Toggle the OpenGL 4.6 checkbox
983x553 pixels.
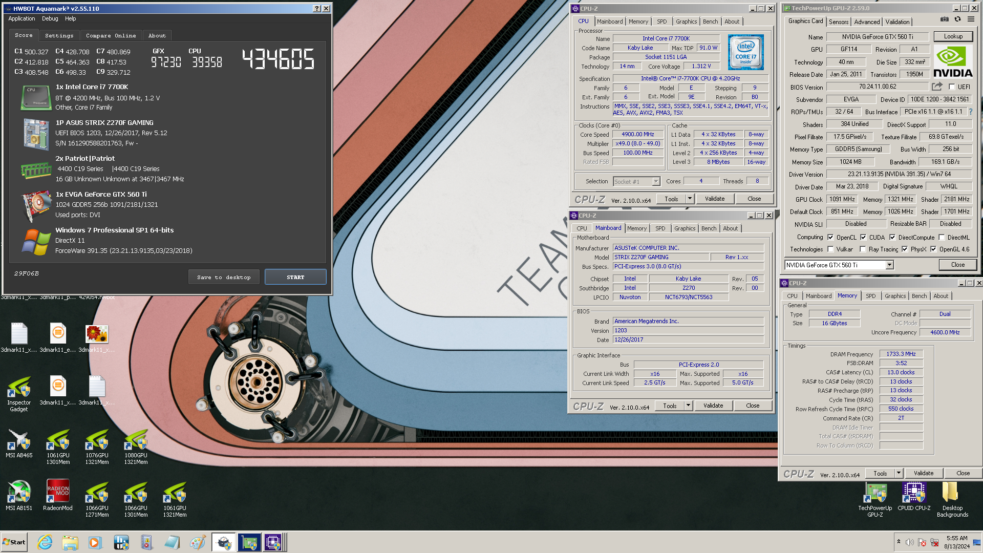click(x=933, y=249)
